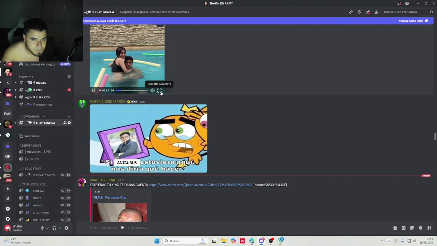Click MIEMBROS: 18.95k stats channel
This screenshot has width=437, height=246.
44,152
